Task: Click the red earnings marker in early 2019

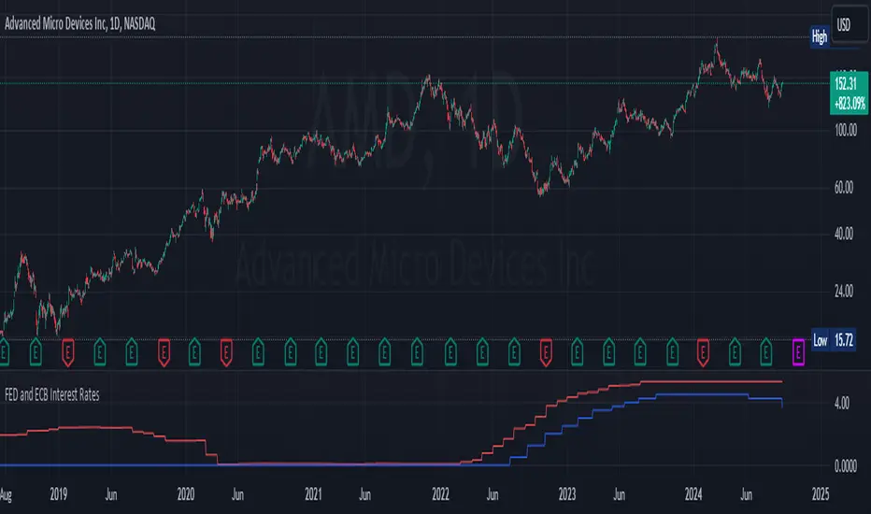Action: click(68, 352)
